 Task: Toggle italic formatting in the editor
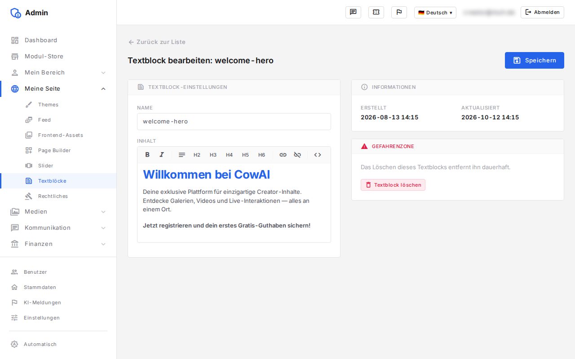tap(162, 155)
